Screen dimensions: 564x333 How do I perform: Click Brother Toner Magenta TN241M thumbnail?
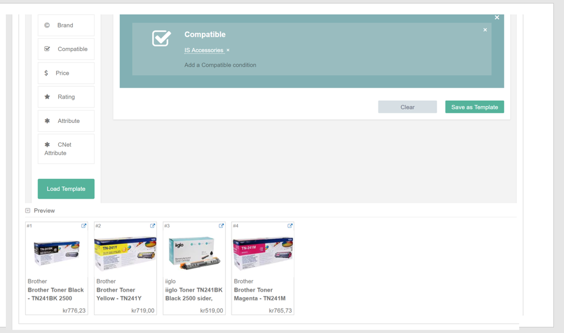263,253
